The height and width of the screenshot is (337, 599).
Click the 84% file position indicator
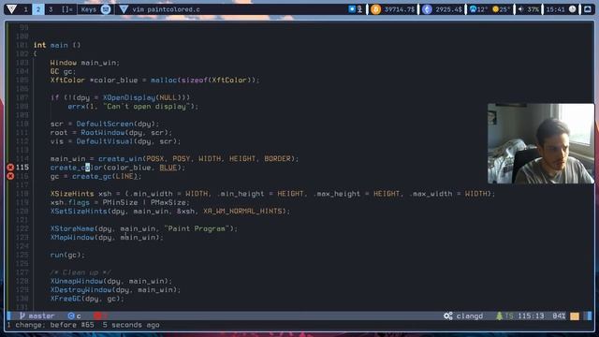tap(559, 316)
